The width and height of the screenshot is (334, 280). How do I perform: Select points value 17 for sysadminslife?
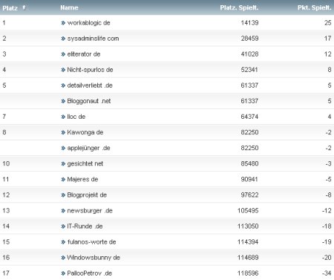328,39
